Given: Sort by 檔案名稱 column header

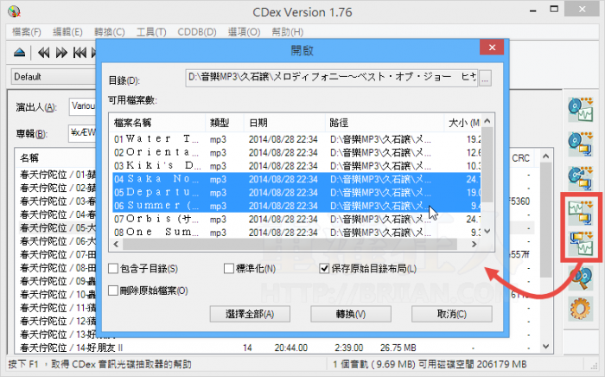Looking at the screenshot, I should (x=157, y=123).
